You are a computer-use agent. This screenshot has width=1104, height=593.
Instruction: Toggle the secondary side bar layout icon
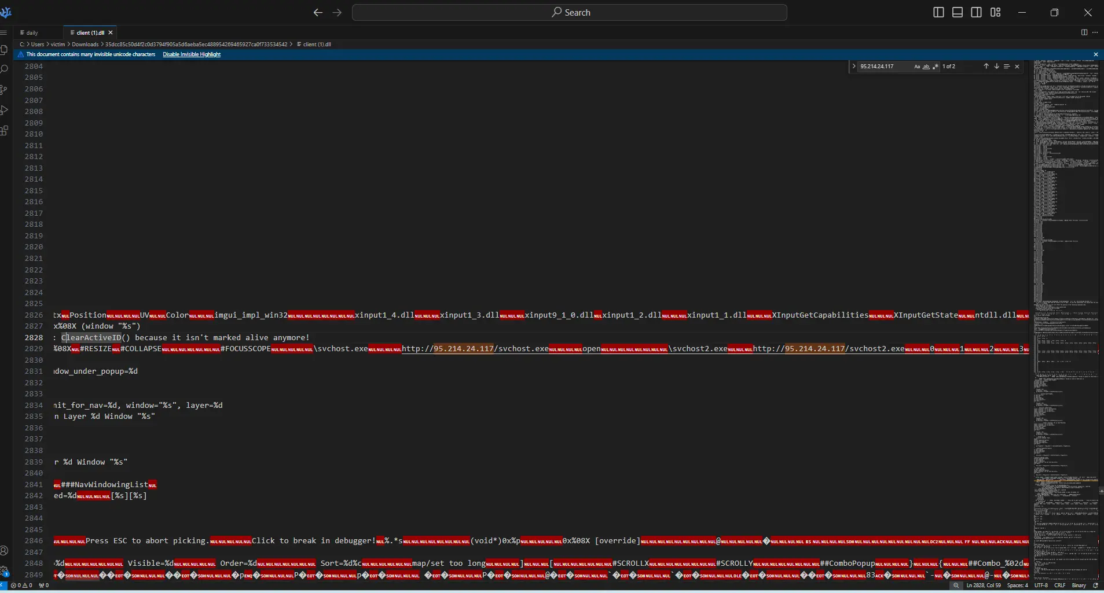point(976,12)
